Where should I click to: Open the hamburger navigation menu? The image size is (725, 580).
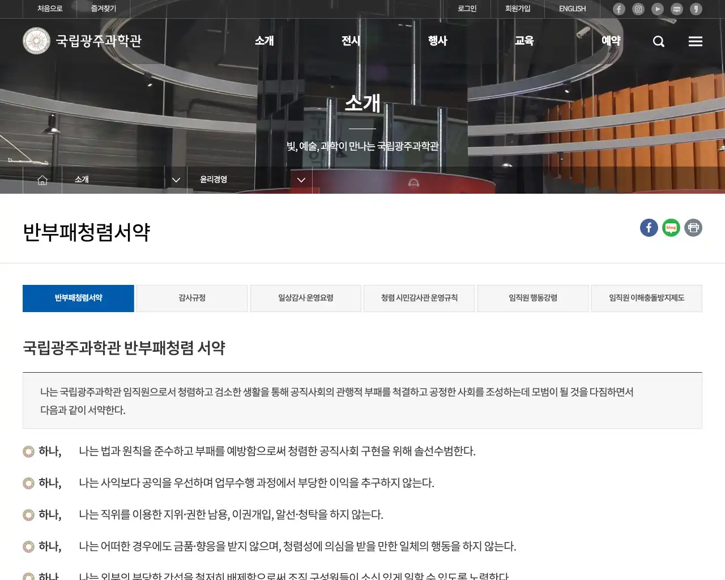695,41
